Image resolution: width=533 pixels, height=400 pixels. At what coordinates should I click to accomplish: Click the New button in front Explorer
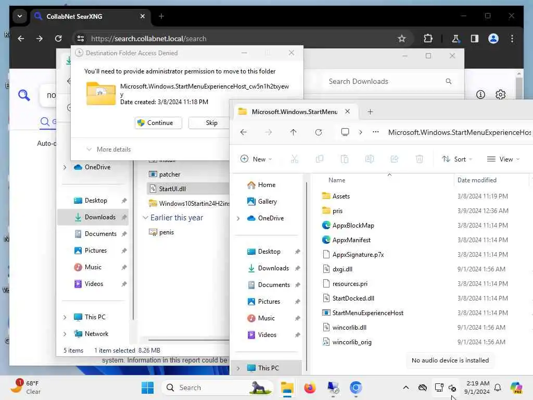tap(256, 159)
